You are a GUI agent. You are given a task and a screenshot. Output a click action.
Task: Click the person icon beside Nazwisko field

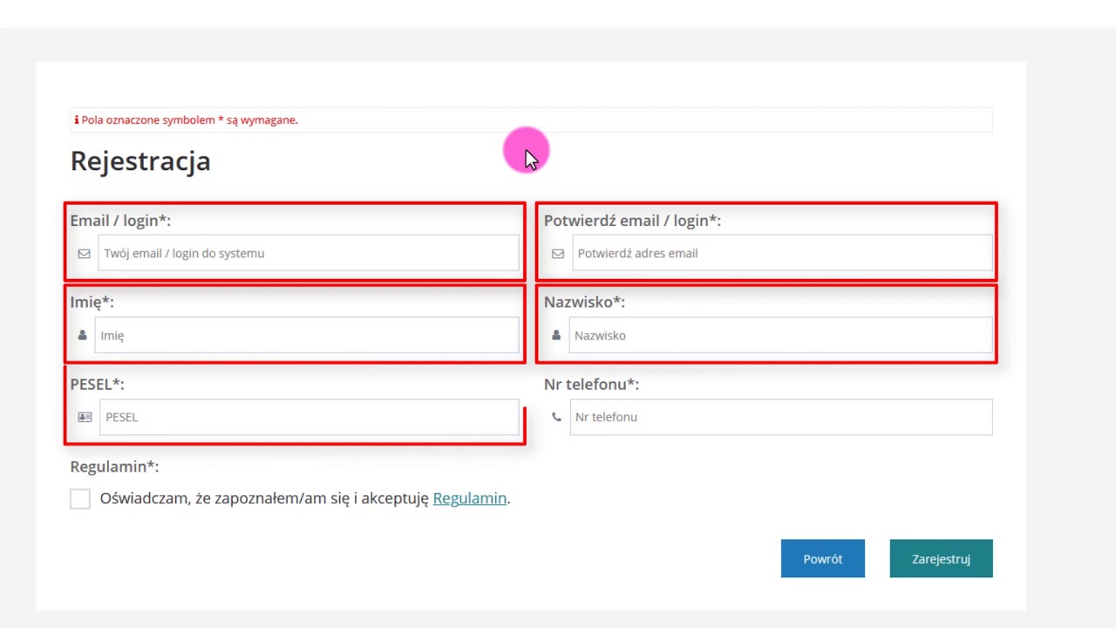(556, 336)
